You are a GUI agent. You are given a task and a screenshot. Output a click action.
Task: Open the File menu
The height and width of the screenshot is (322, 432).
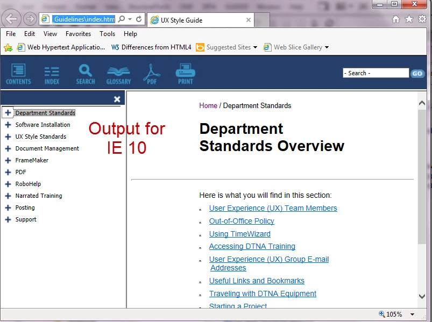(11, 34)
